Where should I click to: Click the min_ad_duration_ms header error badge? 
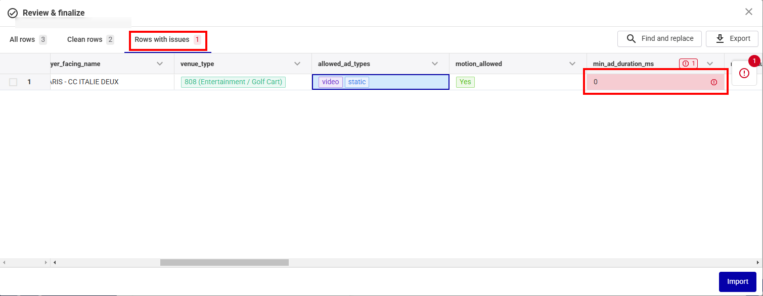[x=689, y=64]
